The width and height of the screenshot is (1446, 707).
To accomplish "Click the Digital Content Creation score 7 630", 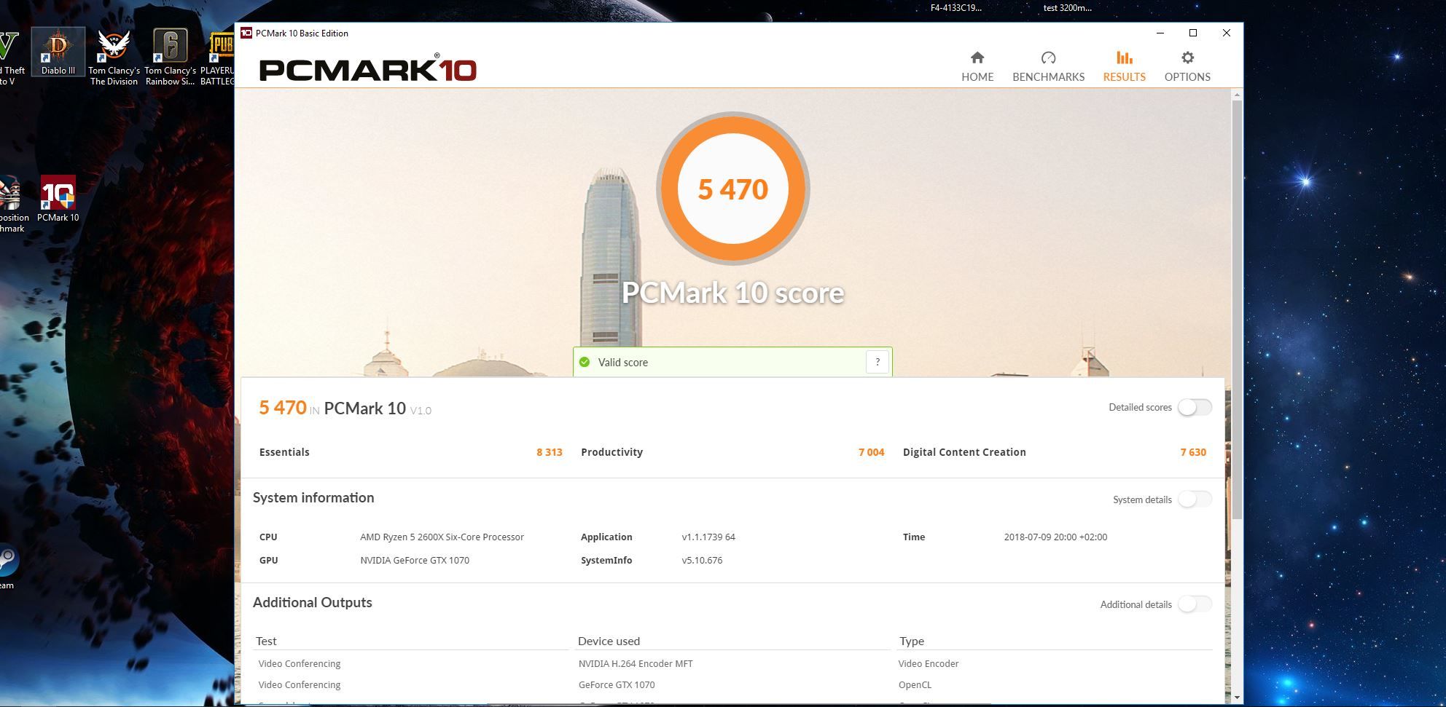I will (x=1193, y=452).
